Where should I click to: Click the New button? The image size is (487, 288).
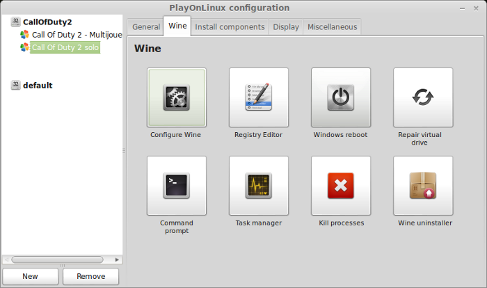point(30,276)
